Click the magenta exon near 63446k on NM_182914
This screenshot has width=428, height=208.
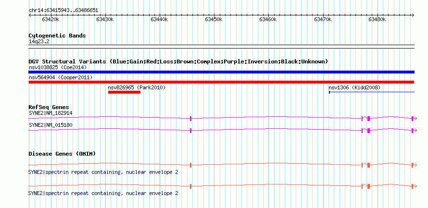tap(190, 118)
